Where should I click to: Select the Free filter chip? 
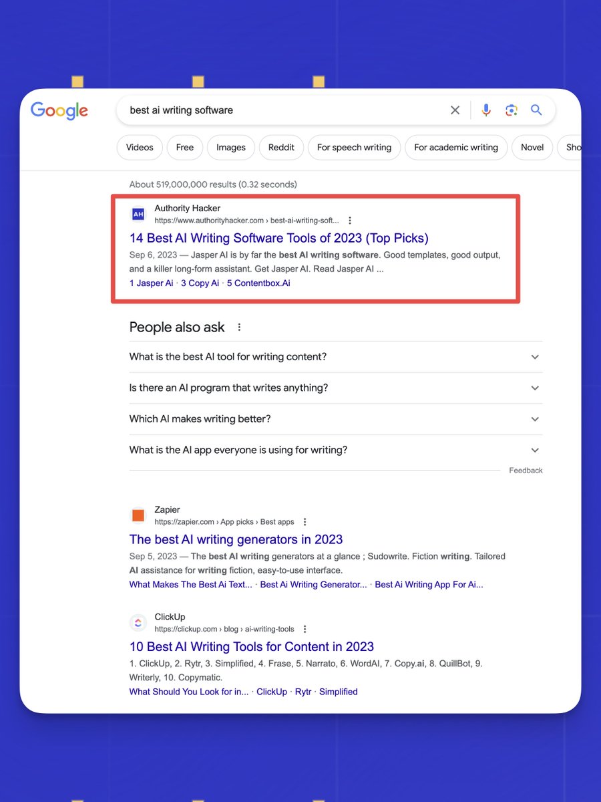coord(185,148)
